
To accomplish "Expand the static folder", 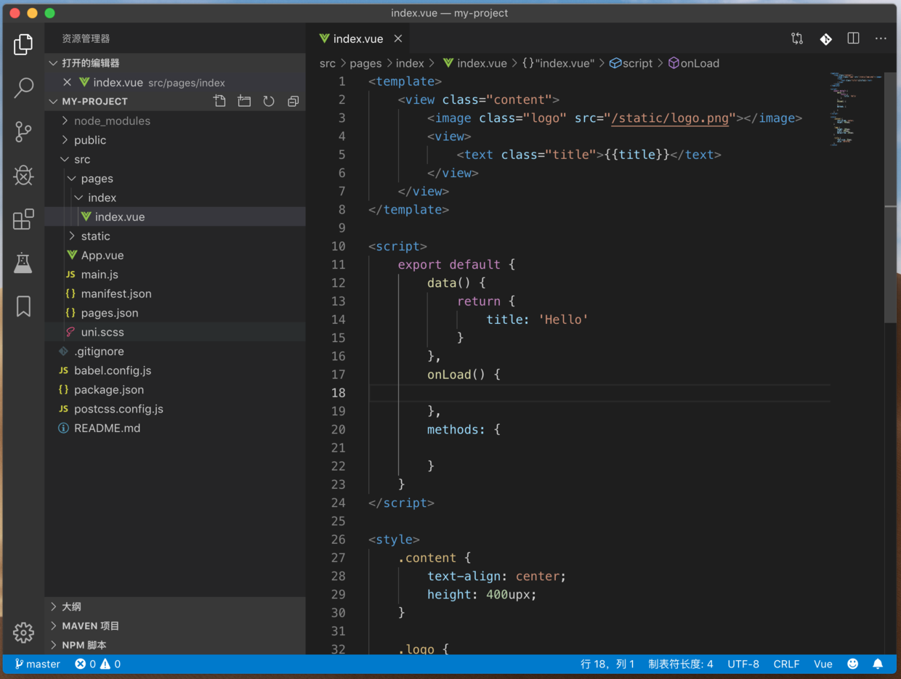I will tap(95, 236).
